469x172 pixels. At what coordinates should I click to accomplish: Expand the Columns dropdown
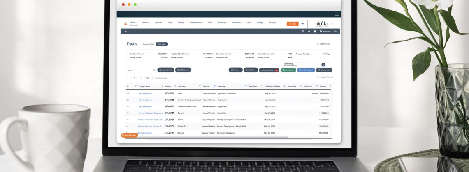click(x=235, y=70)
